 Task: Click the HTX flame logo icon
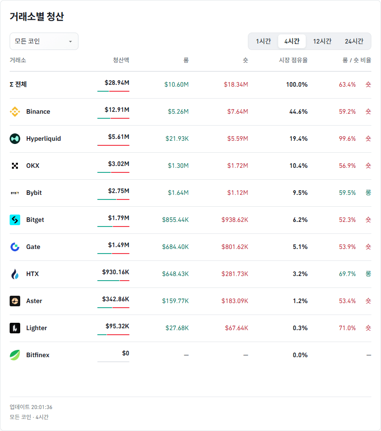[x=15, y=274]
